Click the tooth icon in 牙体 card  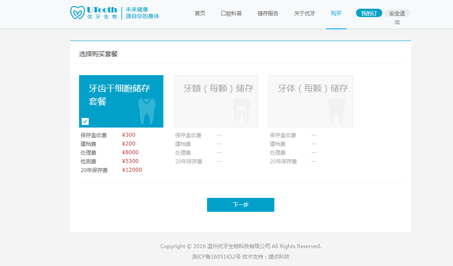point(336,111)
